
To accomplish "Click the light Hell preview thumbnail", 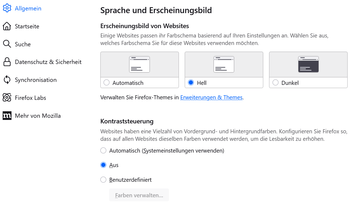I will click(224, 64).
